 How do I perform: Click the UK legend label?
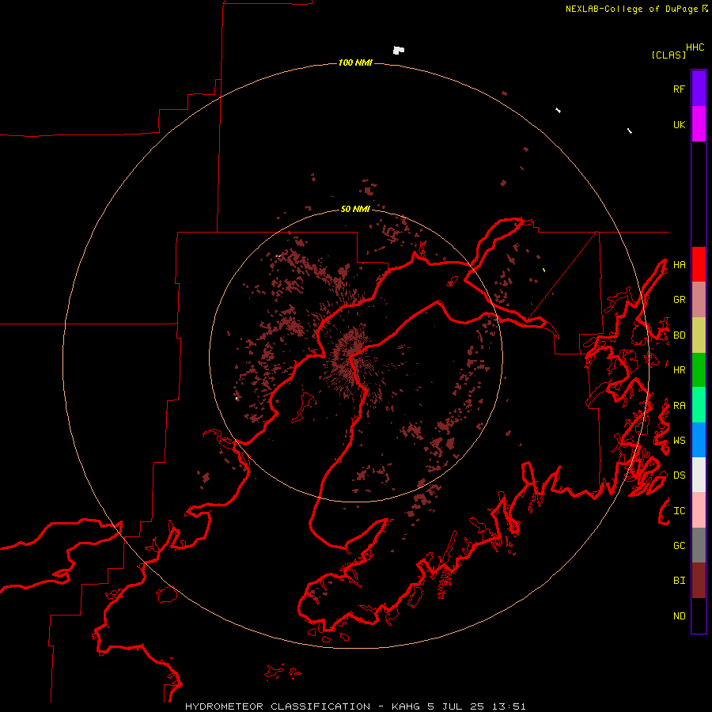(x=680, y=124)
